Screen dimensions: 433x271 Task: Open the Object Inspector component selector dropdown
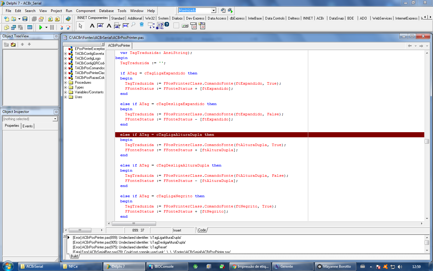[x=55, y=119]
